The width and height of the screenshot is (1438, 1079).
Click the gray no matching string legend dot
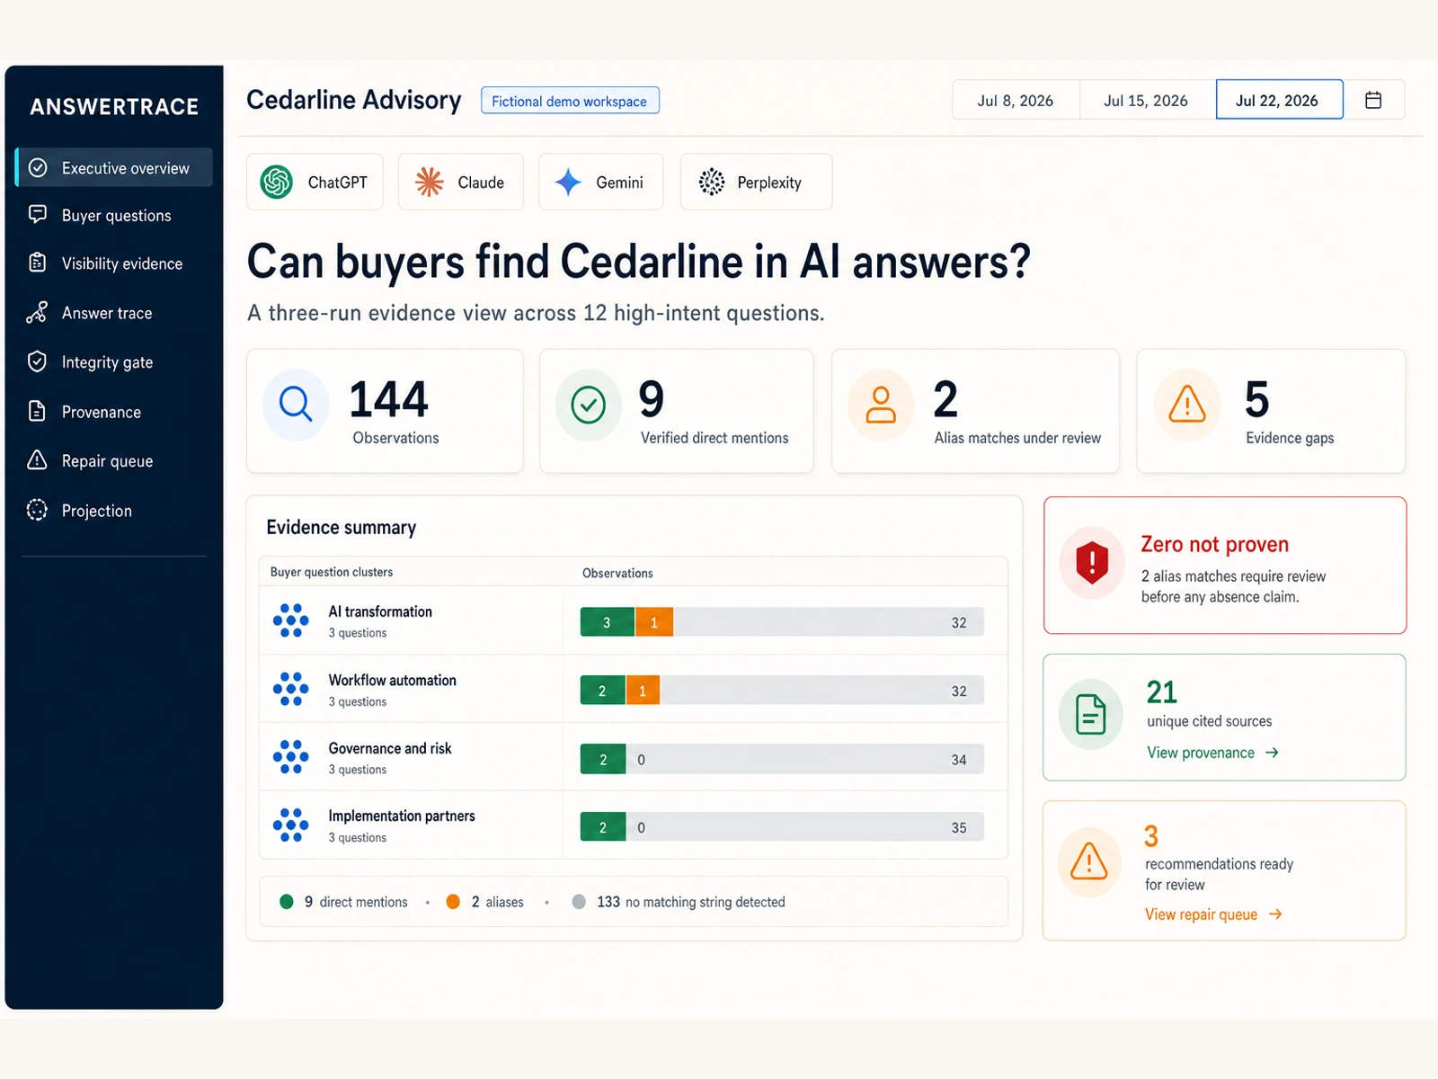pyautogui.click(x=579, y=901)
